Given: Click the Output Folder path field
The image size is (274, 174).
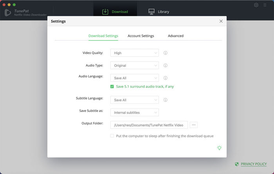Looking at the screenshot, I should 149,125.
